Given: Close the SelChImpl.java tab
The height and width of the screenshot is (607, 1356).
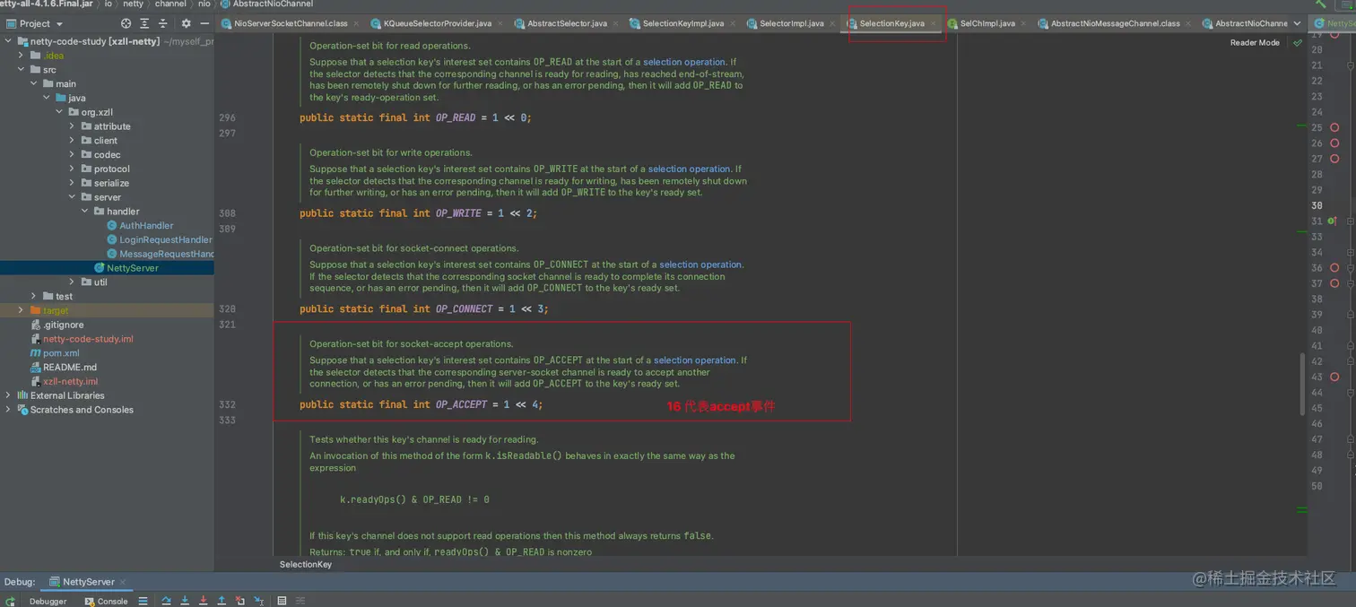Looking at the screenshot, I should click(1023, 23).
